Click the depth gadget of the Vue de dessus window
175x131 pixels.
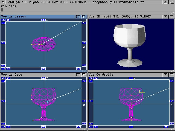point(84,17)
